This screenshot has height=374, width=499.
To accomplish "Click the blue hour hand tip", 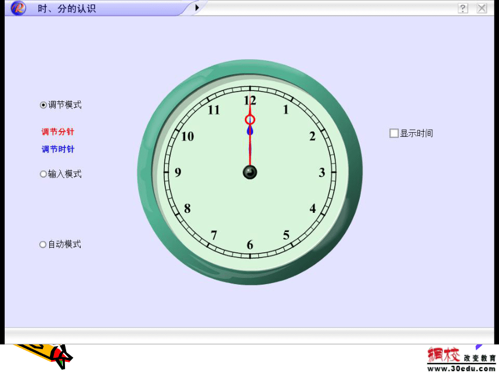I will [x=250, y=130].
